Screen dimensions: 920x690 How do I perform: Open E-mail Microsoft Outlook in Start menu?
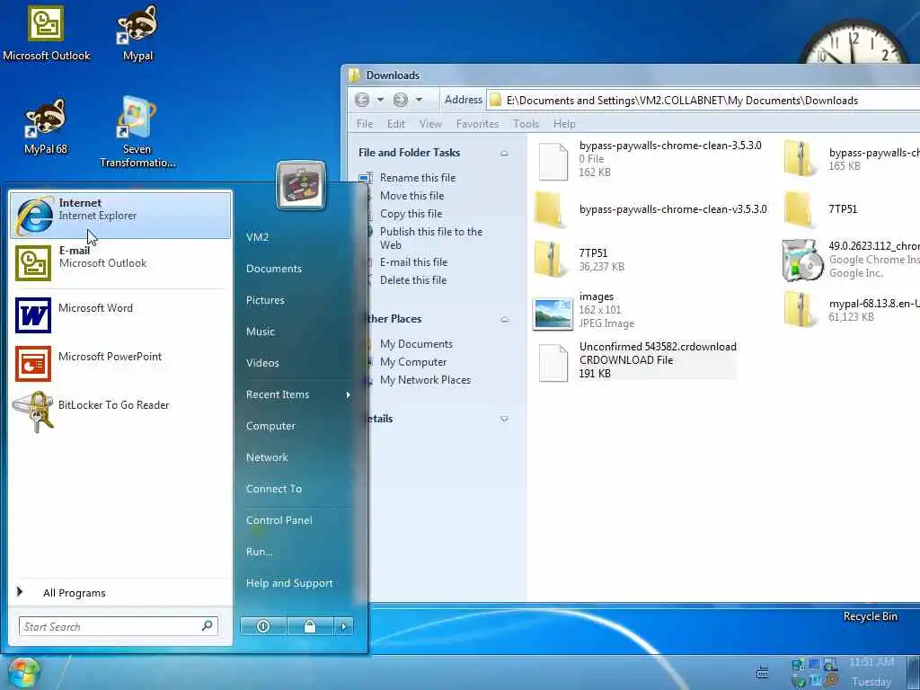click(120, 262)
